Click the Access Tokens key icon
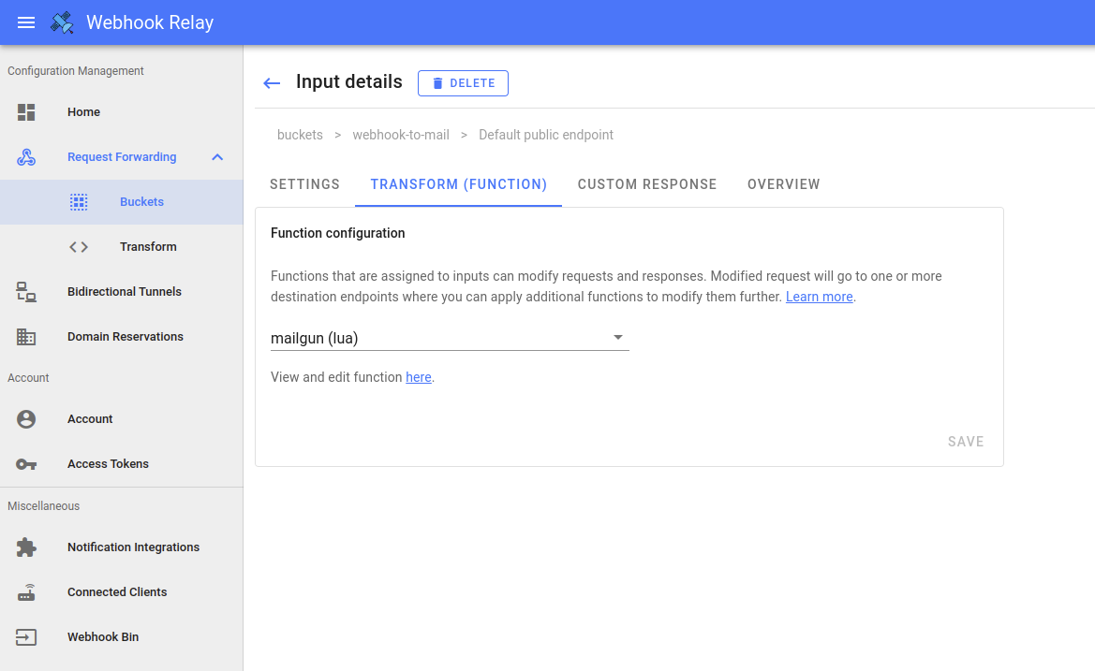This screenshot has width=1095, height=671. pyautogui.click(x=26, y=464)
